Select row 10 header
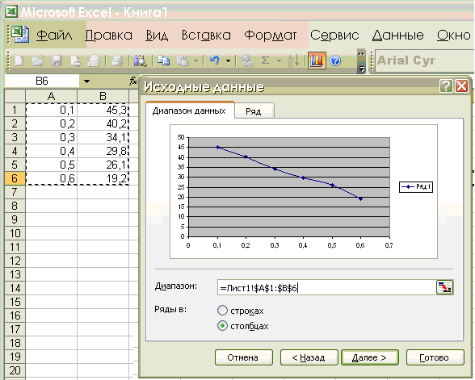Image resolution: width=475 pixels, height=380 pixels. [15, 233]
